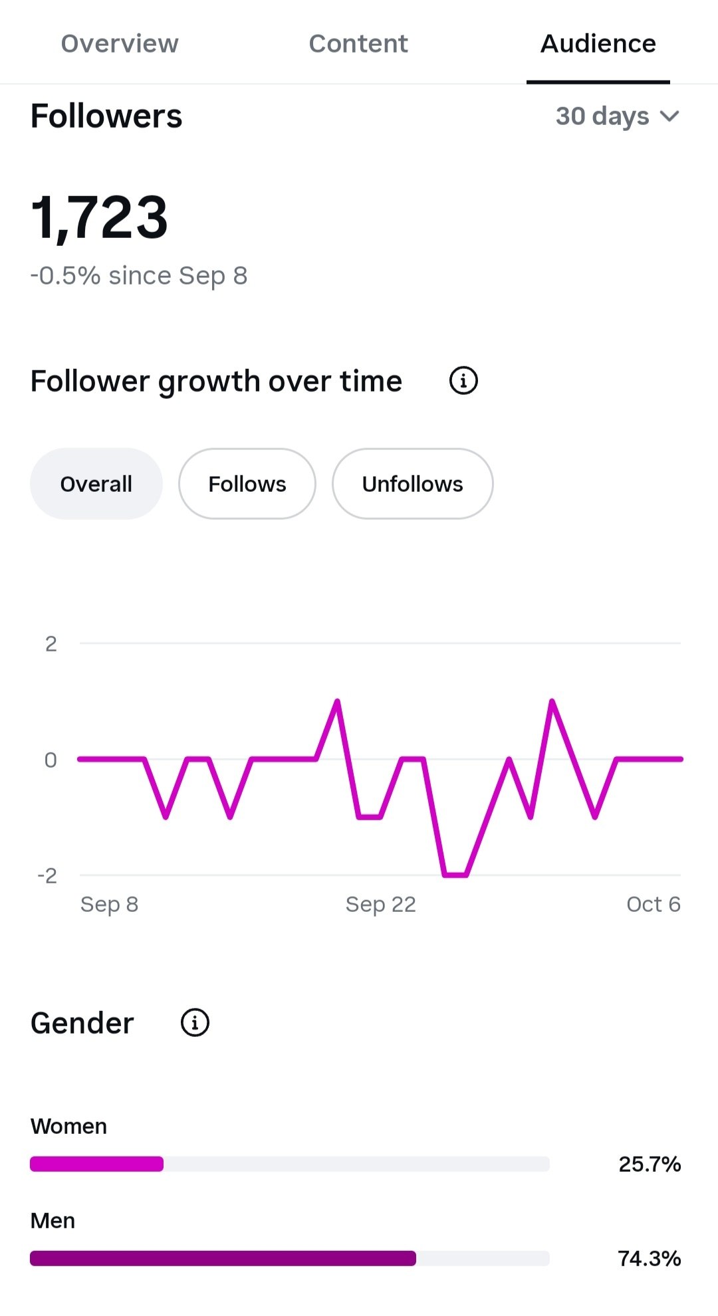
Task: Open info icon beside Follower growth over time
Action: click(463, 381)
